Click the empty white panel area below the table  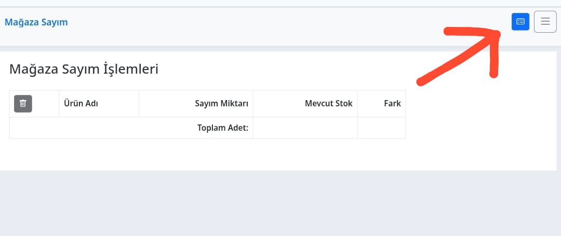(250, 154)
